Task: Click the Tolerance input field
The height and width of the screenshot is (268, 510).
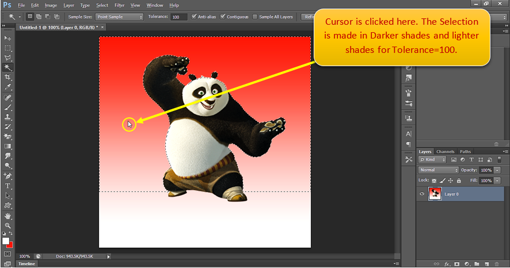Action: (179, 17)
